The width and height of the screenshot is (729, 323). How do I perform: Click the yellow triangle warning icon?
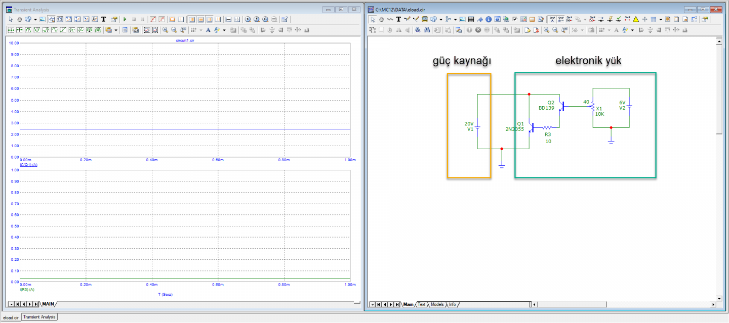tap(636, 19)
